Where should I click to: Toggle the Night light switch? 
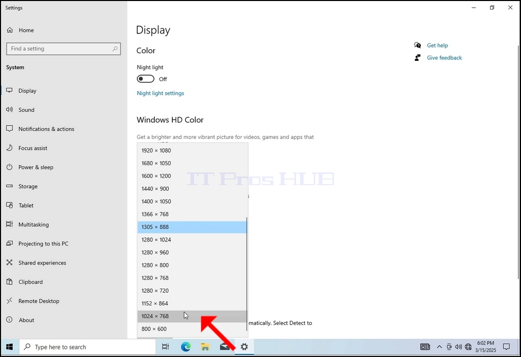coord(145,79)
